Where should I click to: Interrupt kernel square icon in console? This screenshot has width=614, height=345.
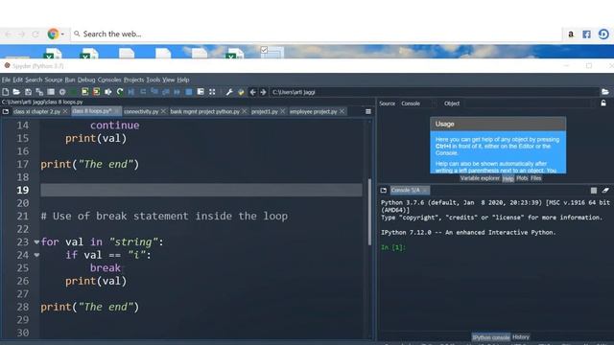tap(594, 191)
